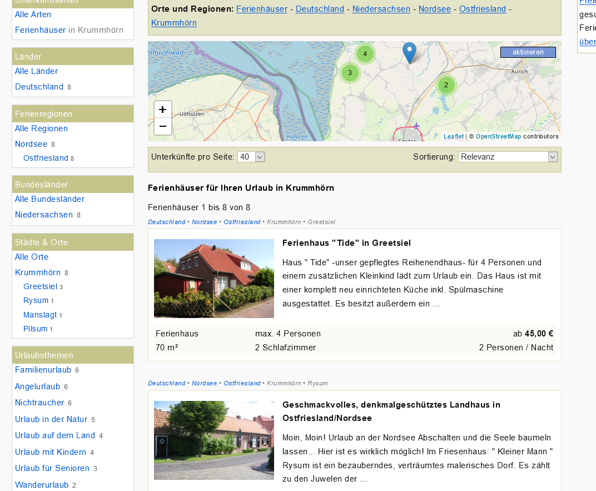Filter by Familienurlaub vacation theme

43,370
